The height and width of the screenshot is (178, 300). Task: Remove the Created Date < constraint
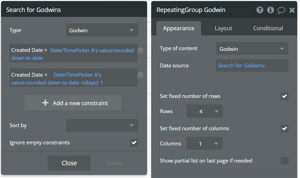[x=140, y=75]
